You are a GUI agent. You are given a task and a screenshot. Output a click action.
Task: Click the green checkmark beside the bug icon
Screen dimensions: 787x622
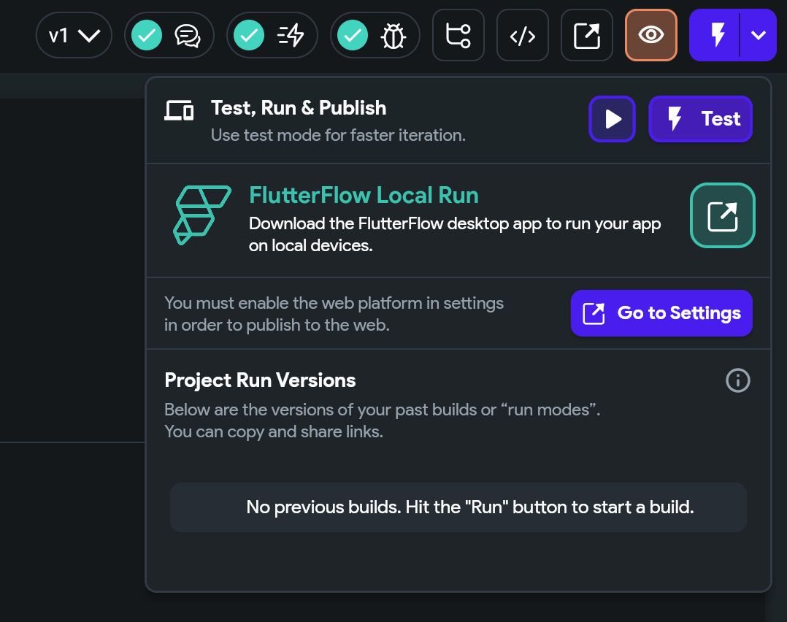(x=353, y=35)
